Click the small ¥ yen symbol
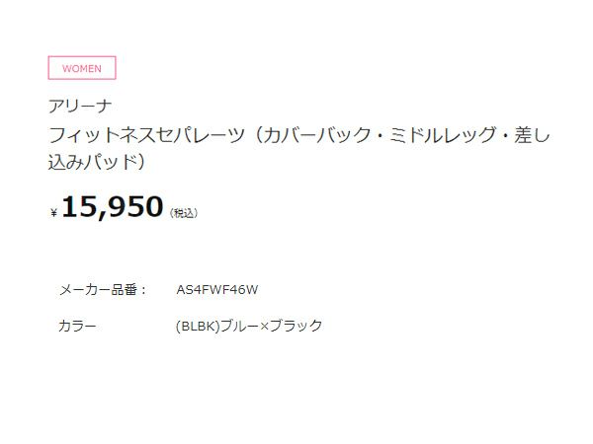Screen dimensions: 593x444 [x=53, y=212]
